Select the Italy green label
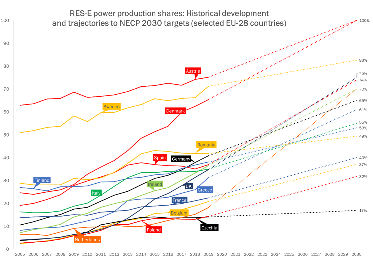The height and width of the screenshot is (257, 373). (96, 193)
